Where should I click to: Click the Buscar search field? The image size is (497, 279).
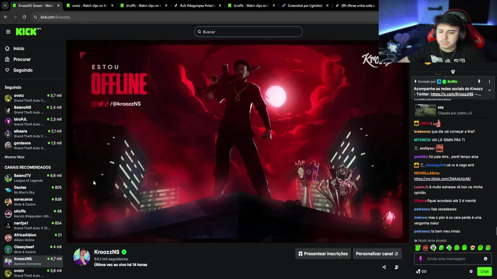point(248,32)
